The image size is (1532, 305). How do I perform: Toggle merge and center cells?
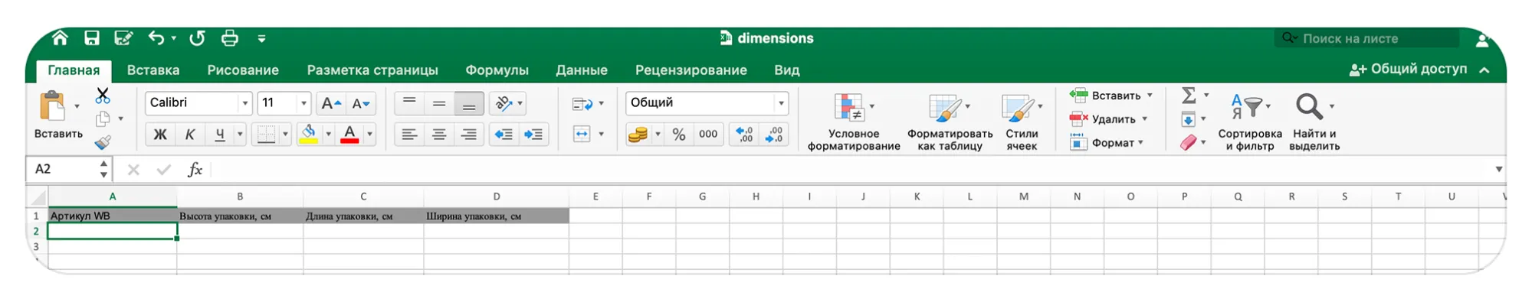(582, 135)
